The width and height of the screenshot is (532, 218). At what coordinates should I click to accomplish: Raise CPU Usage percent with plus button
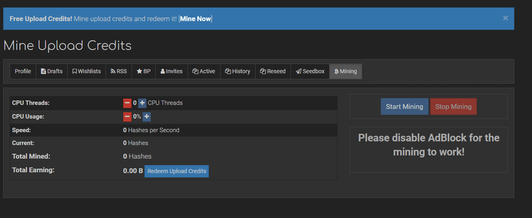click(x=147, y=117)
